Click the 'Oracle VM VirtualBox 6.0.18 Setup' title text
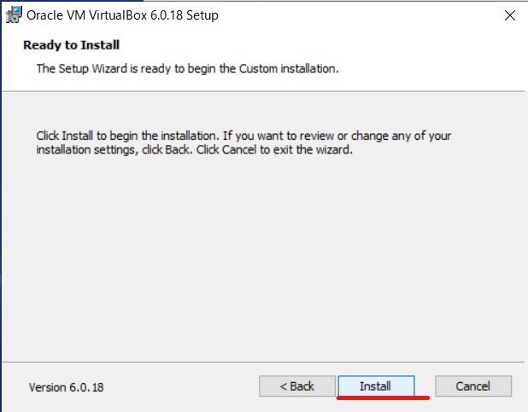This screenshot has height=412, width=528. pos(122,15)
